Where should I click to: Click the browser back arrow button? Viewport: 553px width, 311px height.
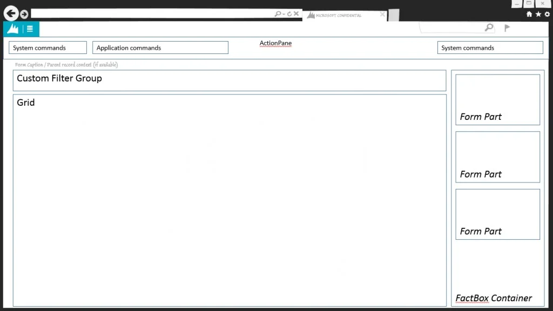11,13
